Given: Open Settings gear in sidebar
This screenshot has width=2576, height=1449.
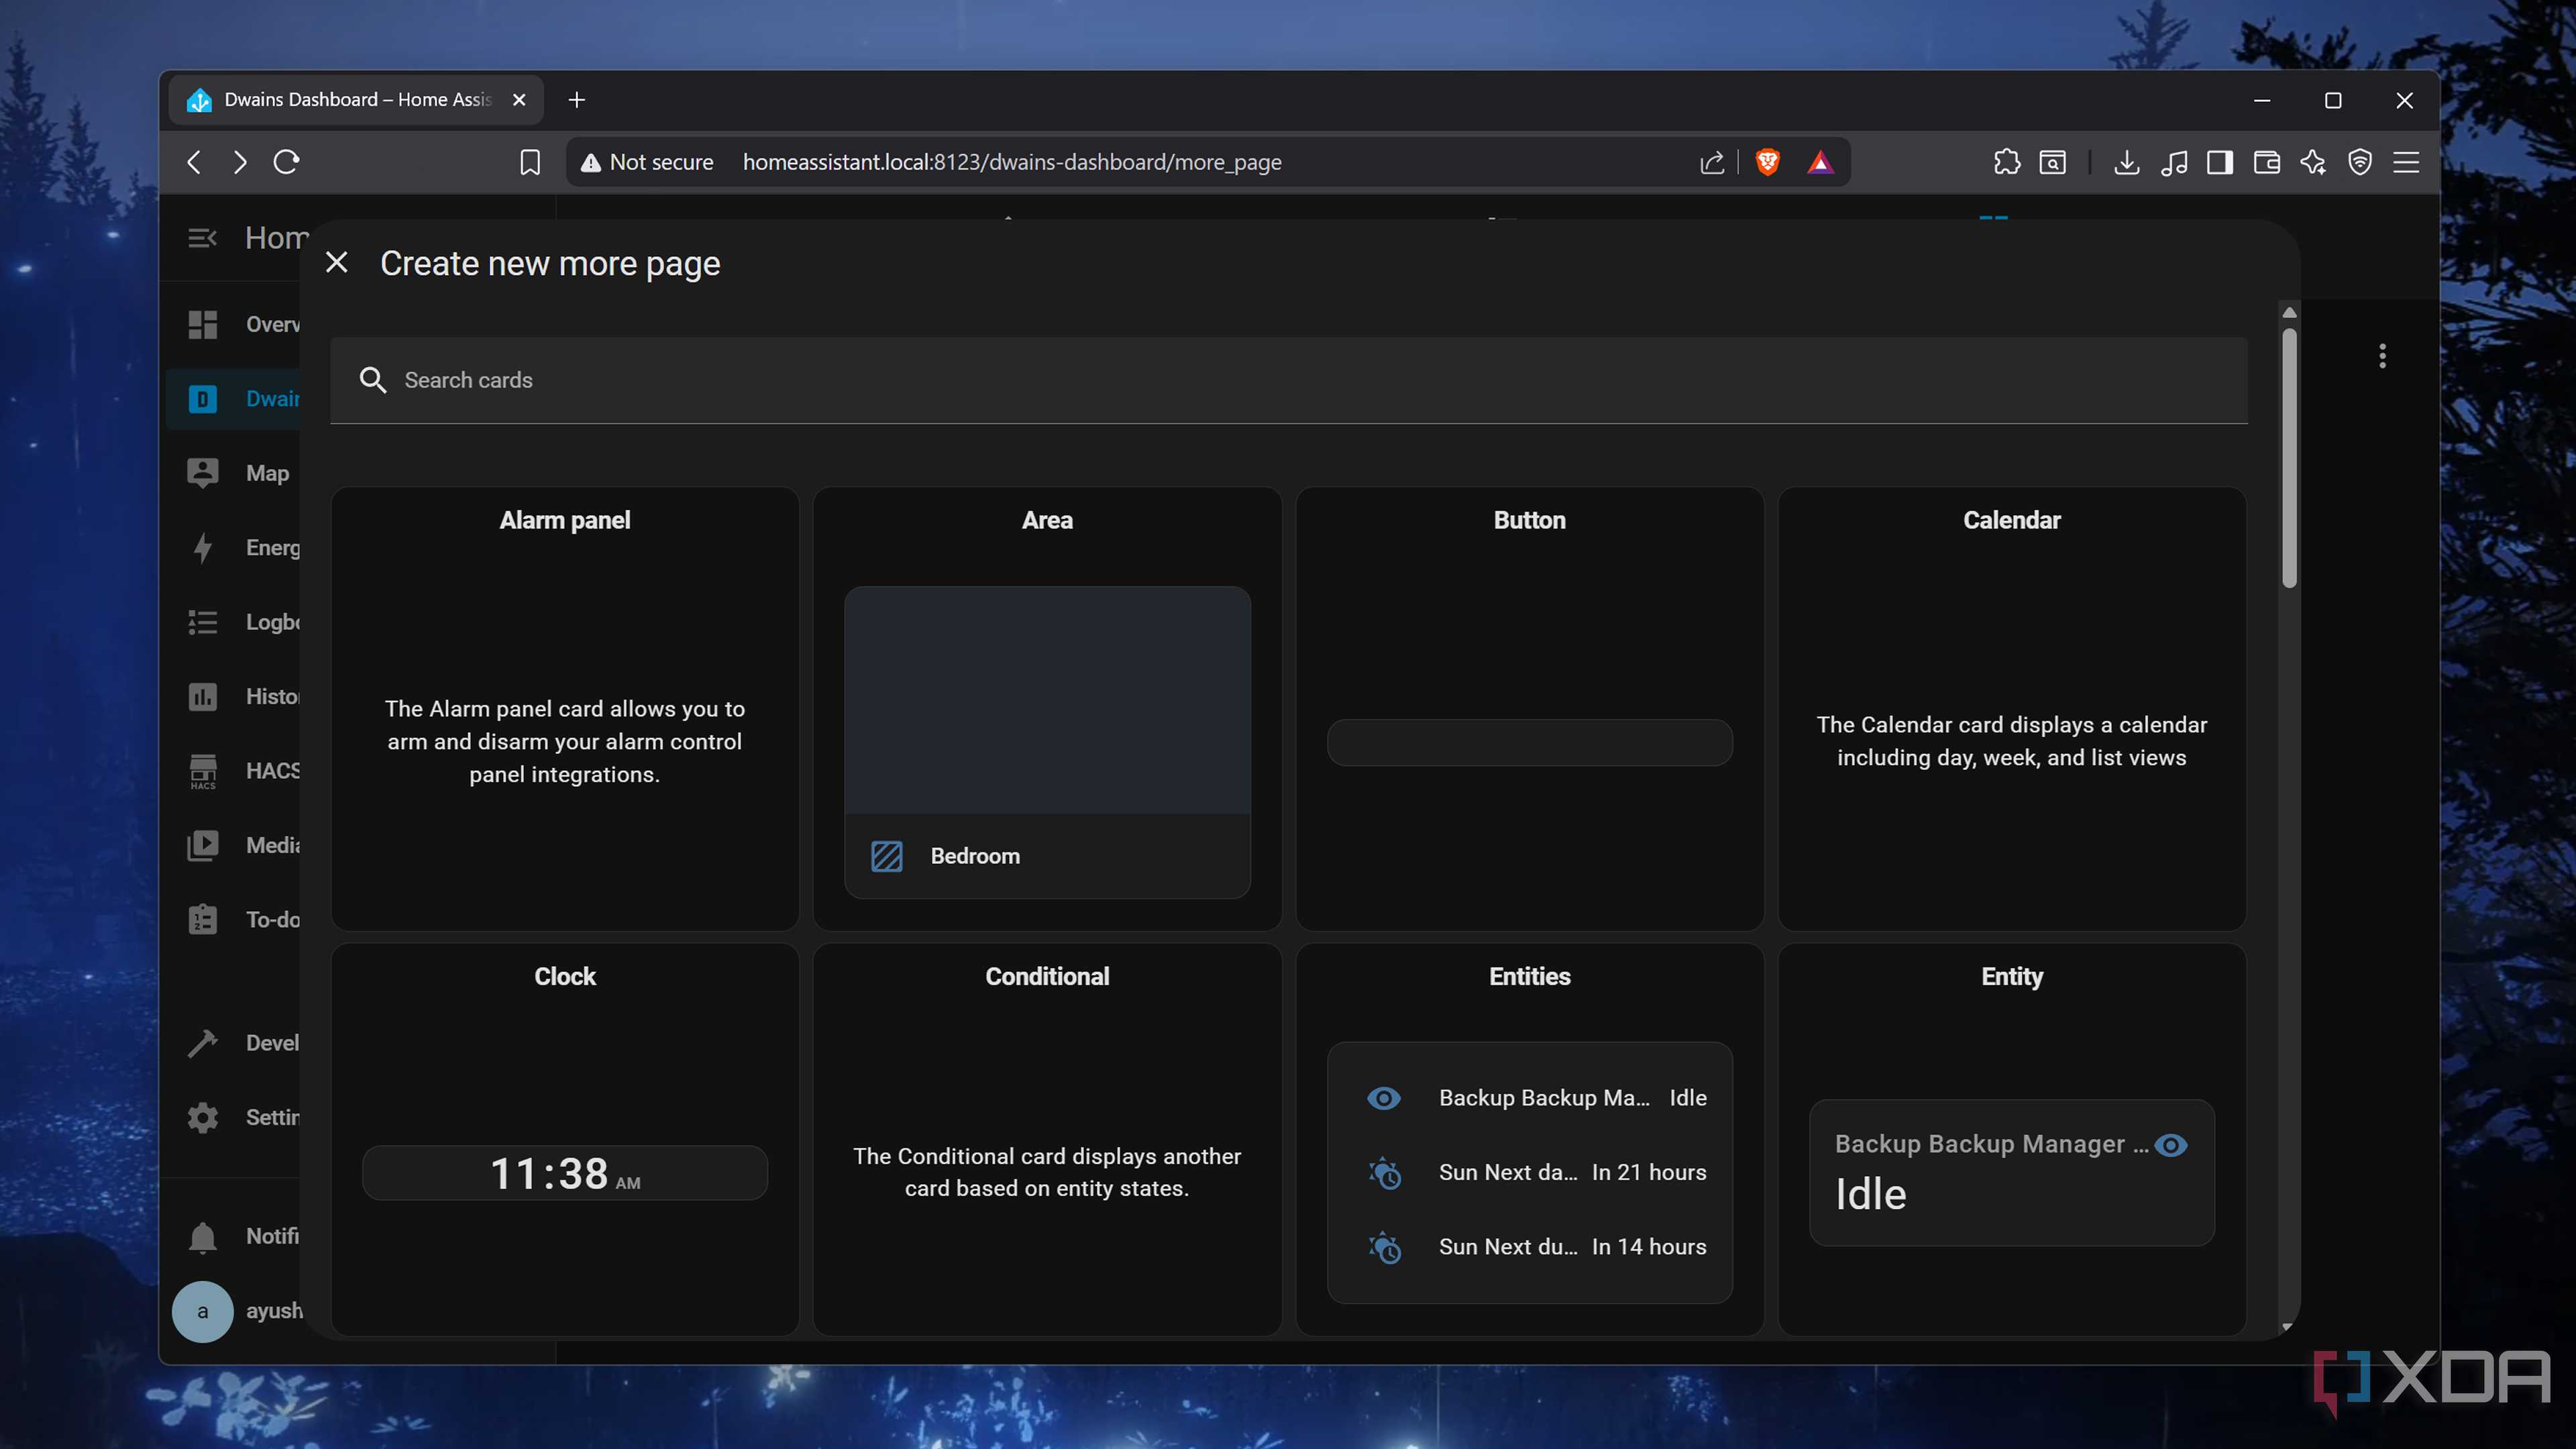Looking at the screenshot, I should pos(202,1118).
